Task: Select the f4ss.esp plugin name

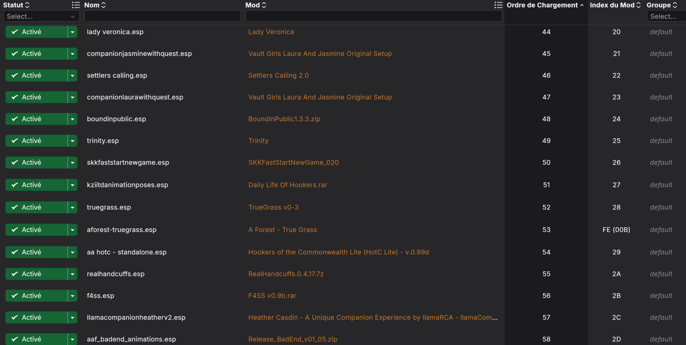Action: coord(100,296)
